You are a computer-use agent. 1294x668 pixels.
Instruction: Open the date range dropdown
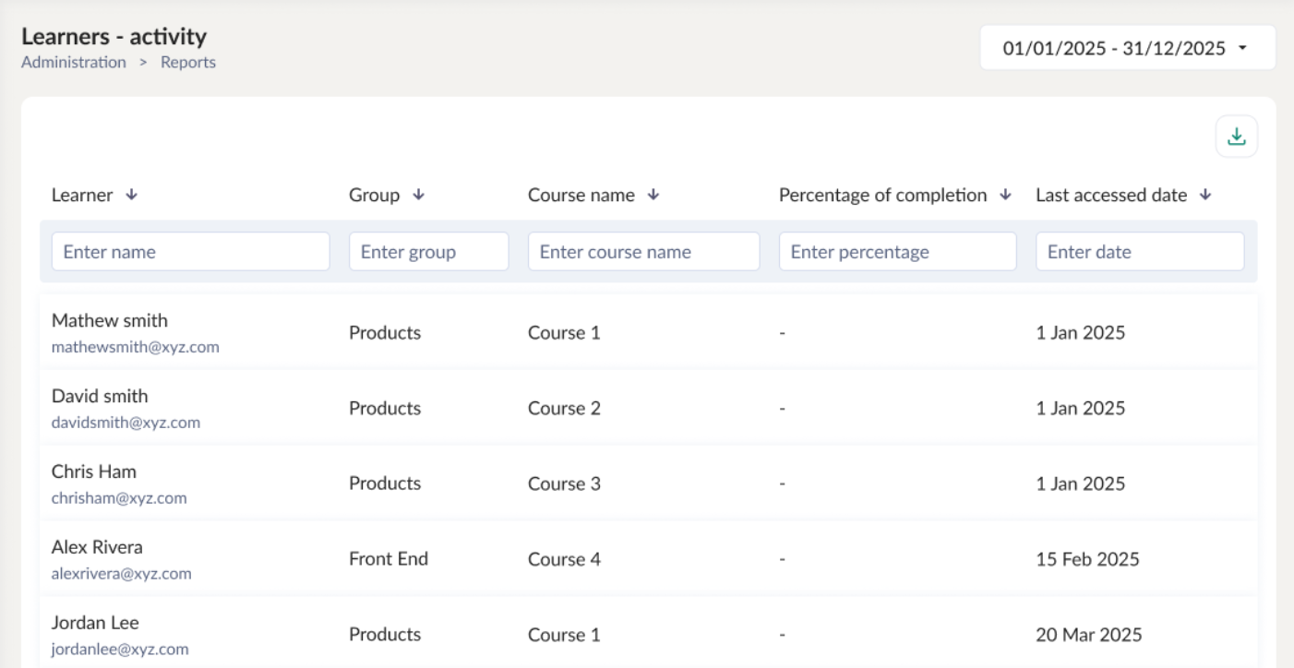[1127, 48]
